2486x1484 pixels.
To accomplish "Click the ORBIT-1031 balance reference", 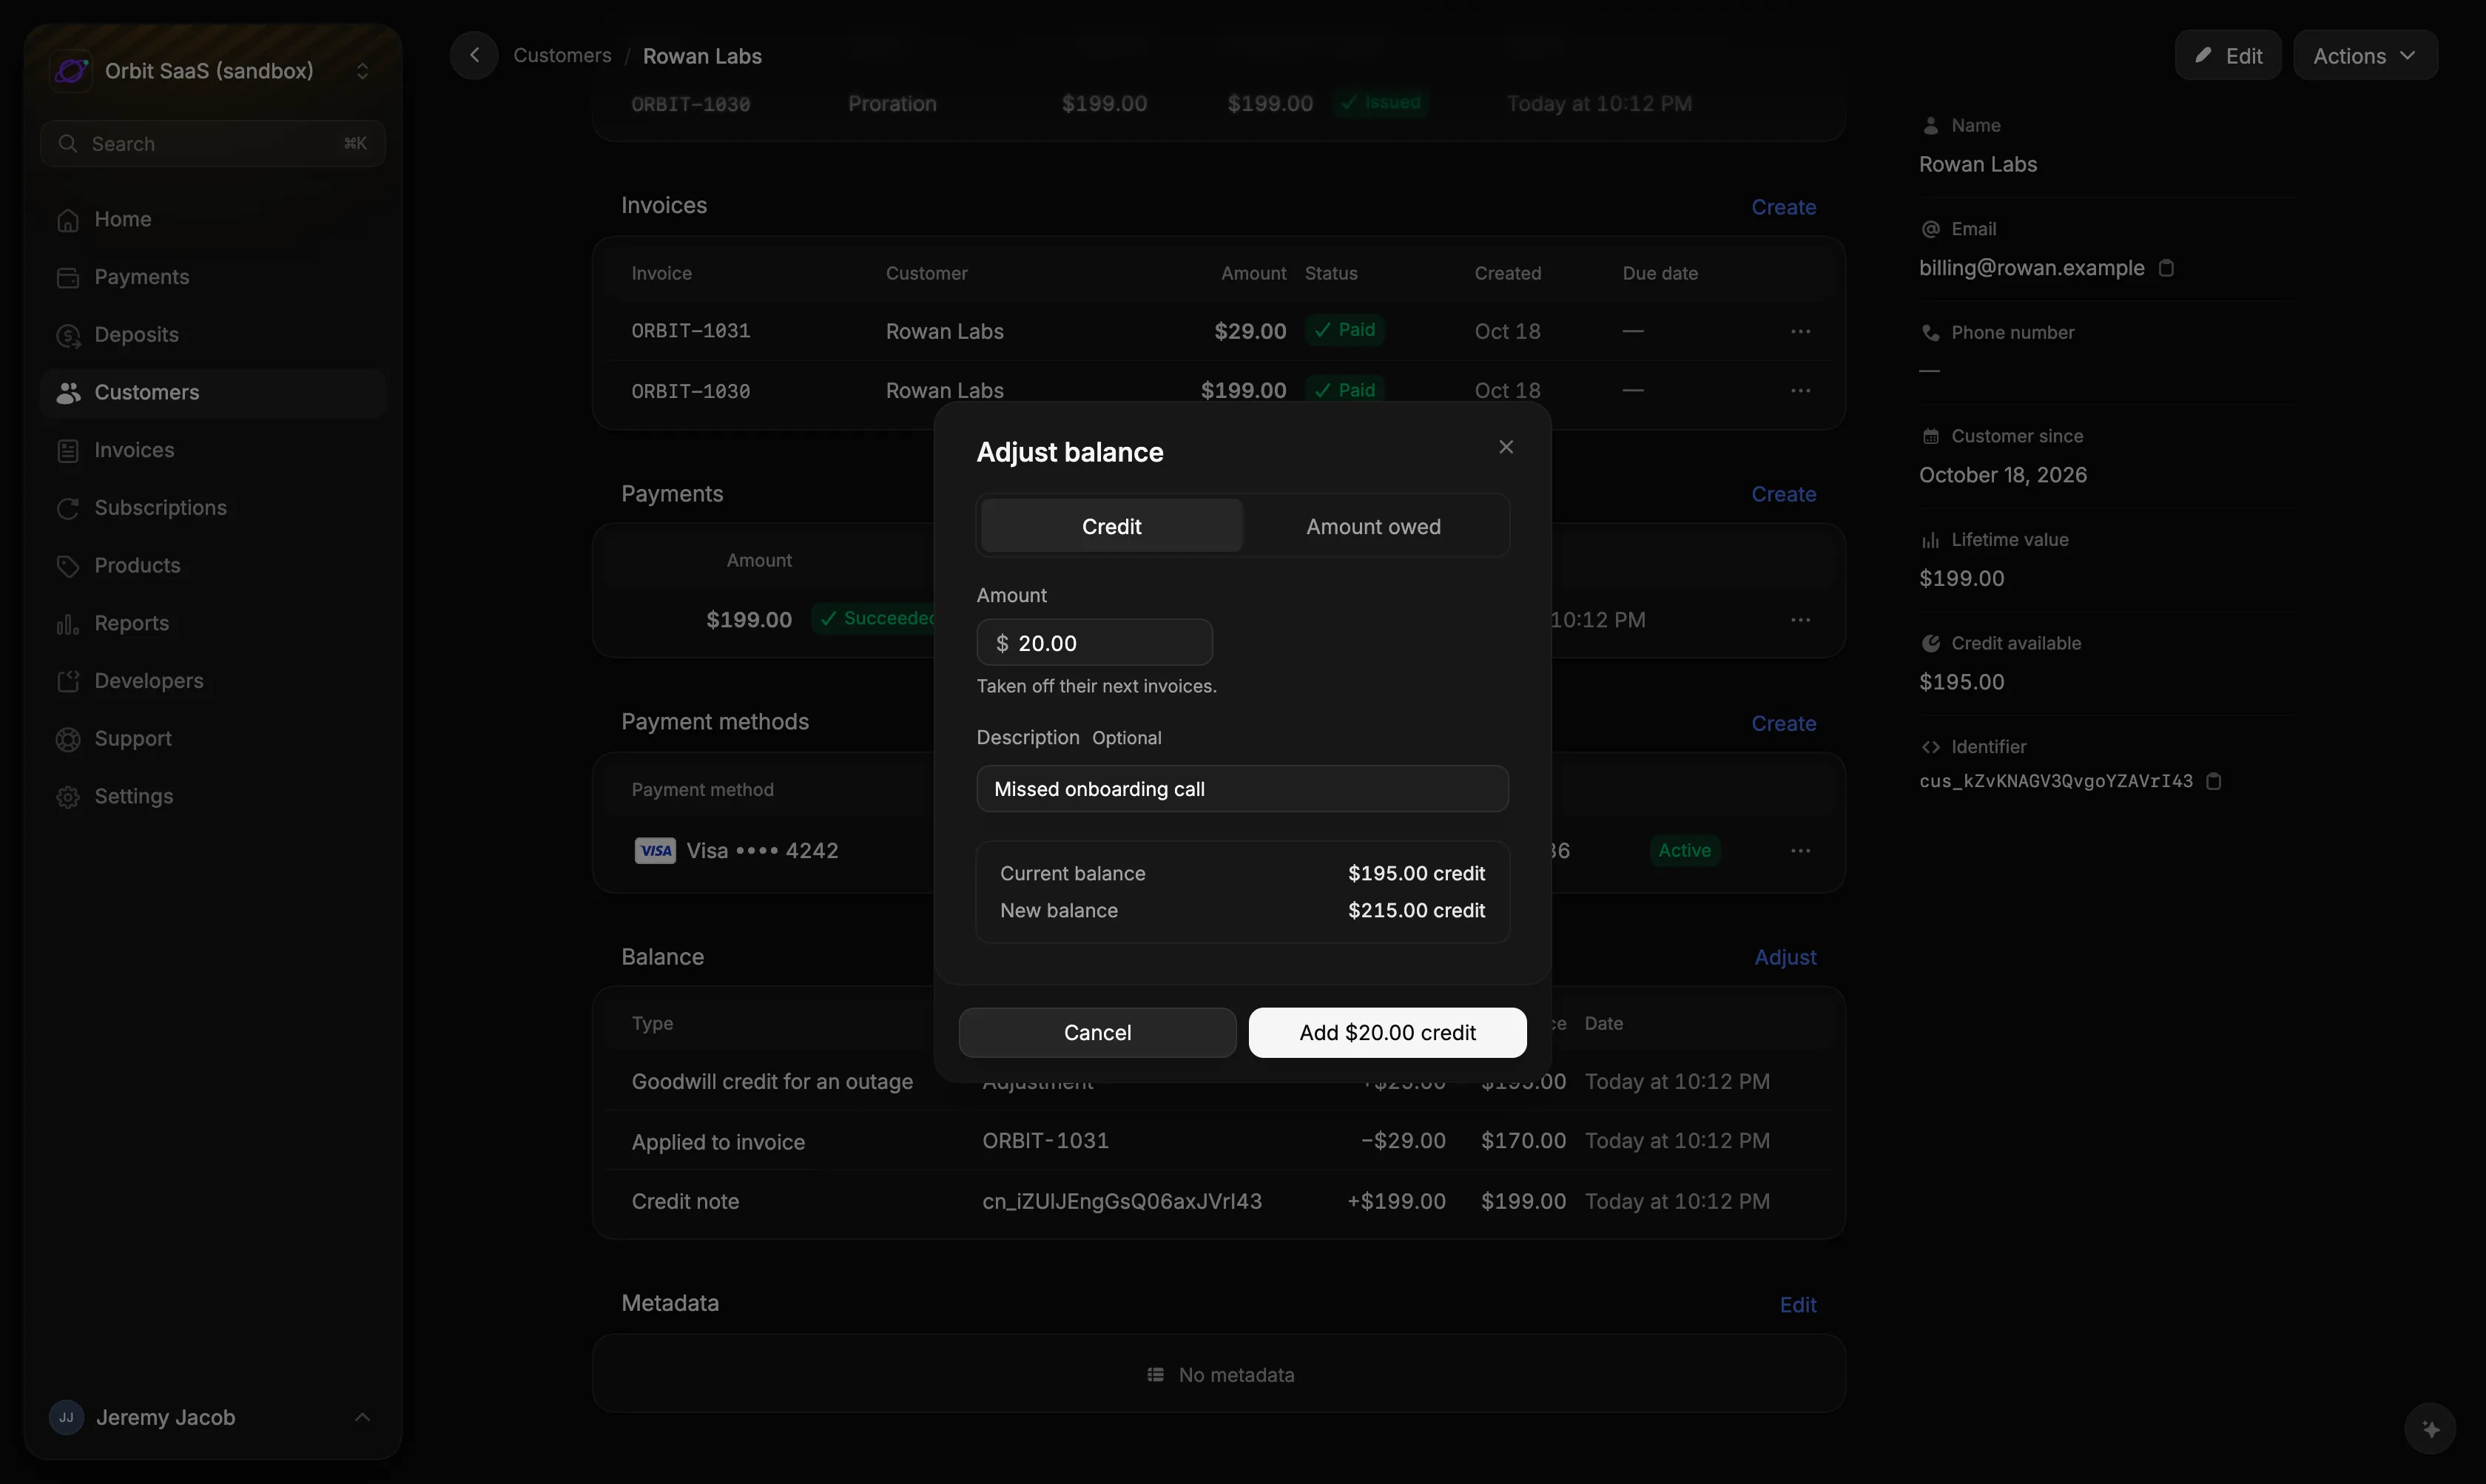I will (1045, 1141).
